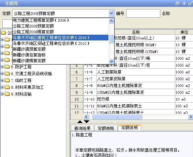Collapse the 定额 combo box arrow

(x=111, y=13)
